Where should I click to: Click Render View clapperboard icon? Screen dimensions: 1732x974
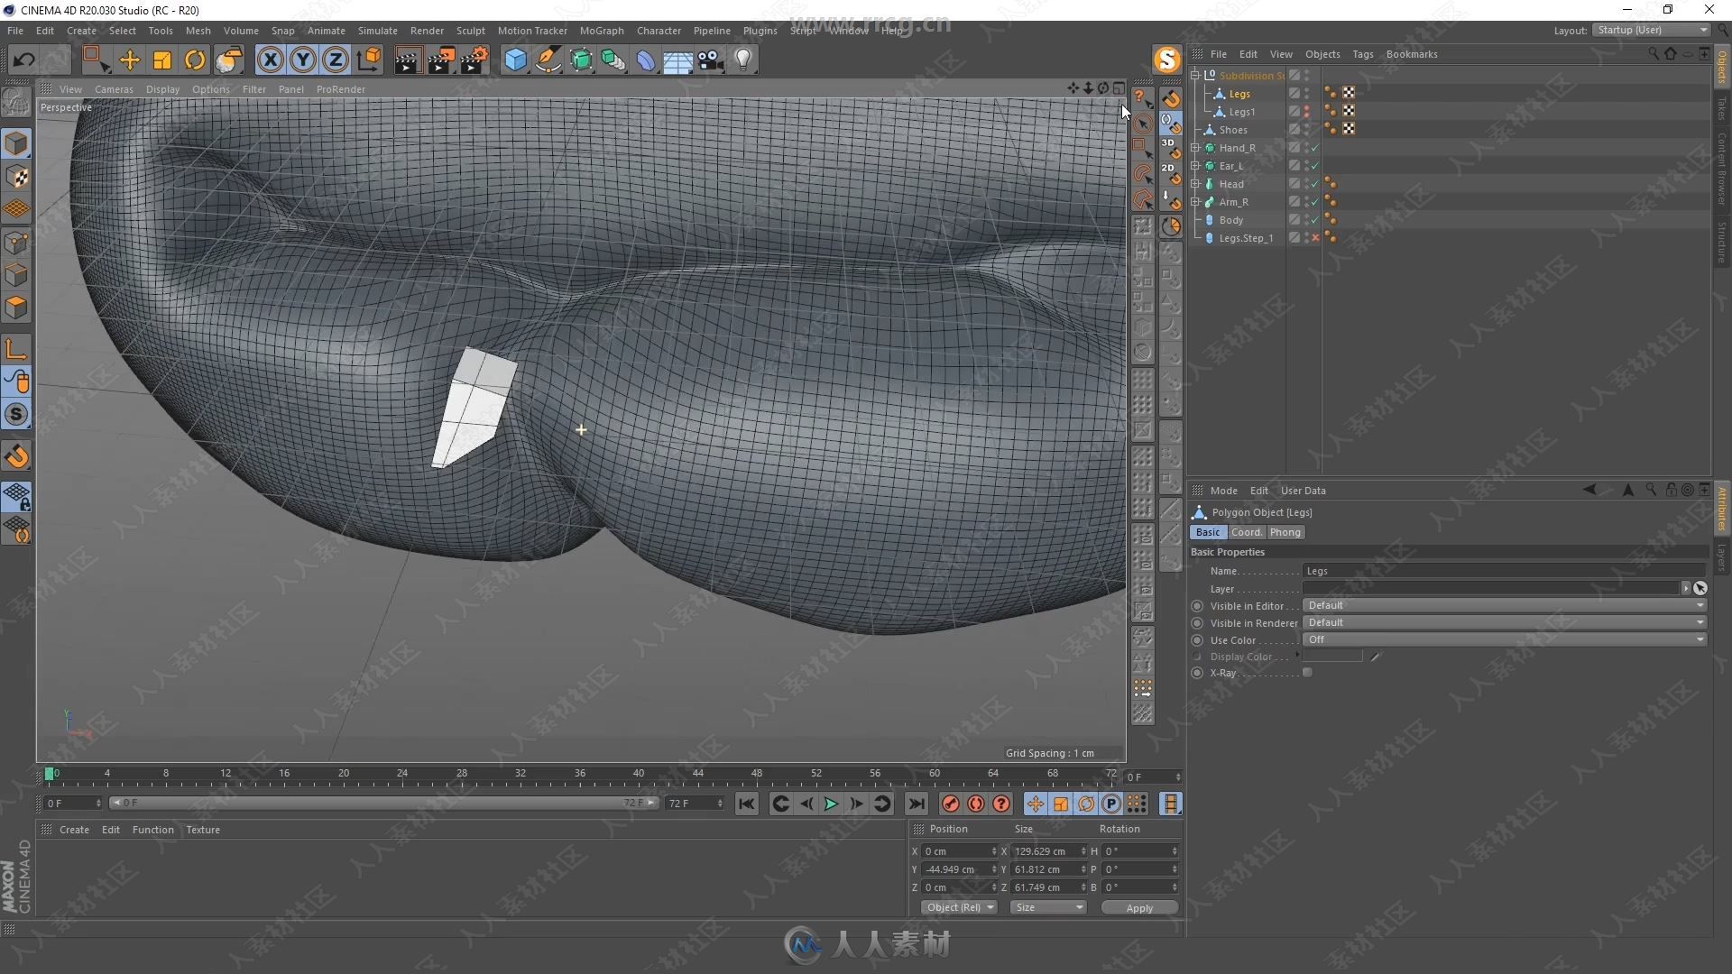408,60
